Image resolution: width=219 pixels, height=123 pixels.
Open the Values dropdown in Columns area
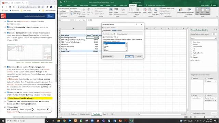coord(215,81)
